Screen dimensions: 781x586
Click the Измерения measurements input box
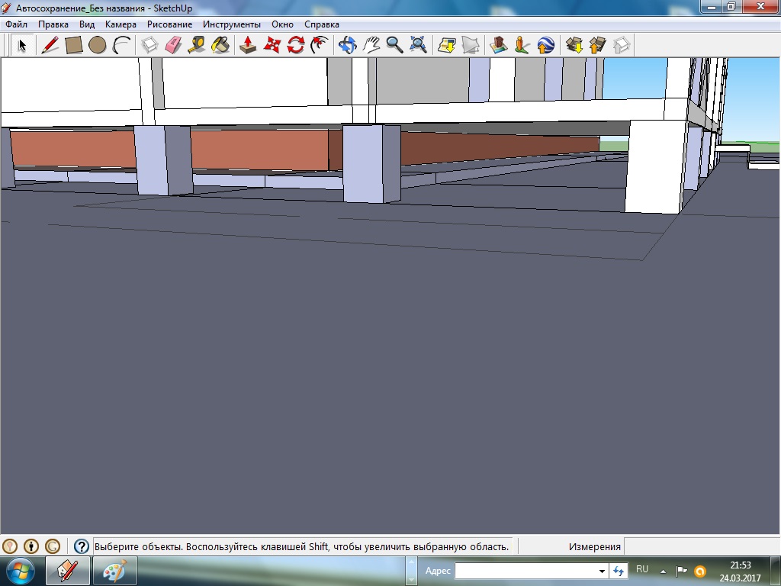click(x=700, y=546)
